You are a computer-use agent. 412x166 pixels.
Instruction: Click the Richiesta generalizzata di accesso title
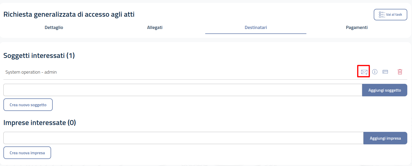tap(69, 14)
